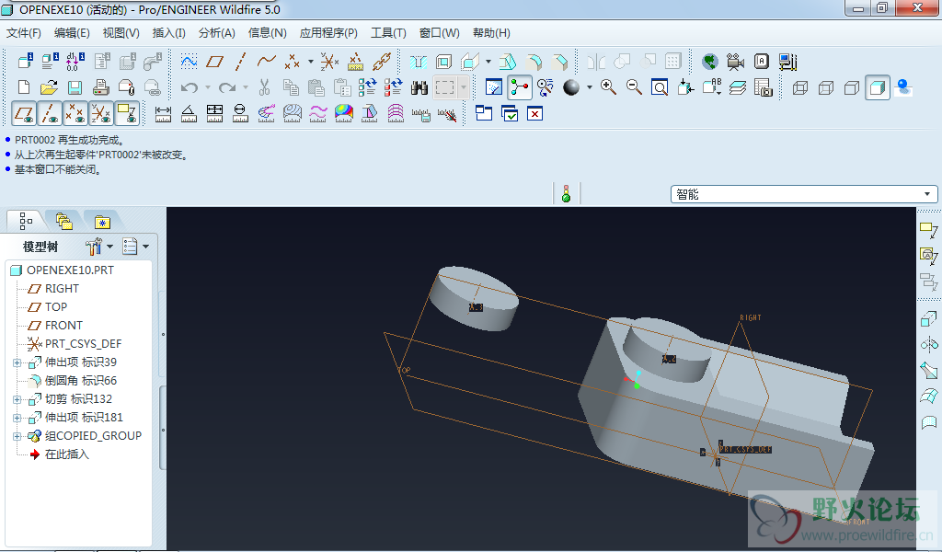The height and width of the screenshot is (552, 942).
Task: Select the Chamfer tool
Action: (x=559, y=62)
